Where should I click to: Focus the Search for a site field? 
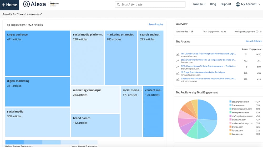pyautogui.click(x=150, y=4)
